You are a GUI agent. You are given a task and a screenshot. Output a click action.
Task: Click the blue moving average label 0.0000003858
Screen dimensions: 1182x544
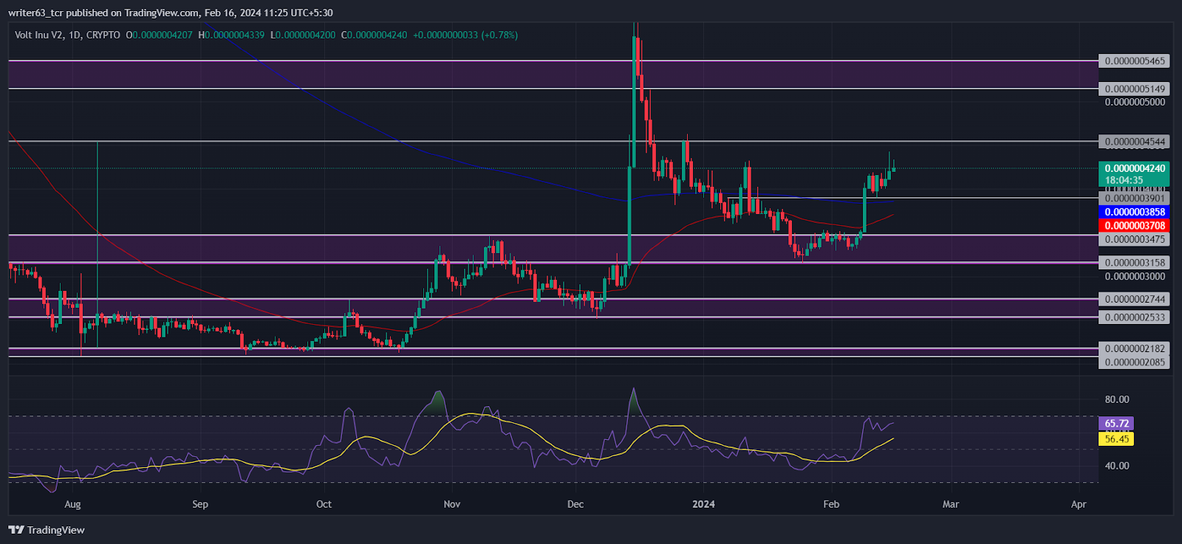point(1134,212)
